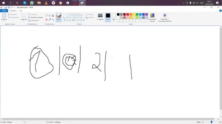Select the Pentagon shape
This screenshot has height=124, width=222.
(x=70, y=17)
